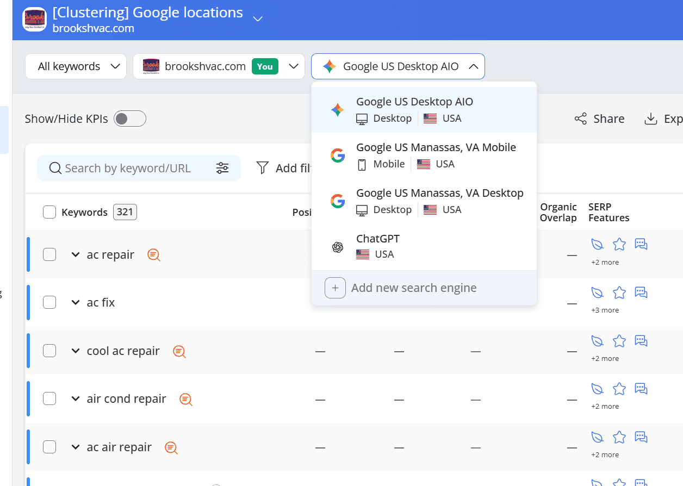Screen dimensions: 683x486
Task: Click the plus icon beside Add new search engine
Action: pyautogui.click(x=335, y=288)
